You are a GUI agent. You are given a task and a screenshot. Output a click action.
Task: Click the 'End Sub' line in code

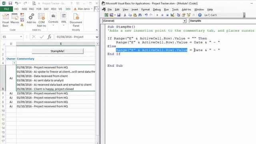[x=115, y=66]
